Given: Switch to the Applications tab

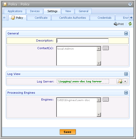Looking at the screenshot, I should pyautogui.click(x=15, y=11).
